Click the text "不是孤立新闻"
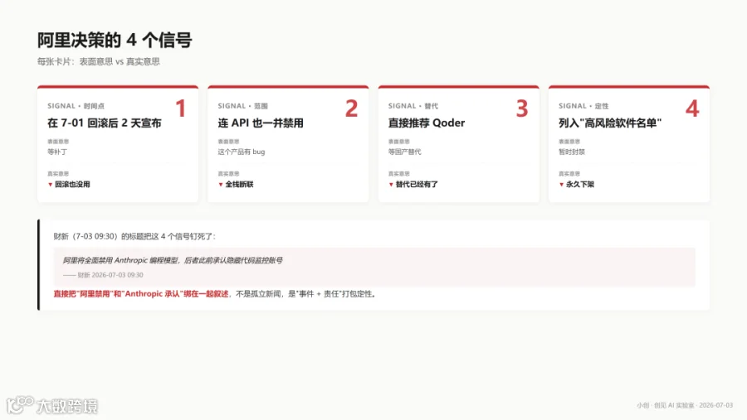 point(258,294)
